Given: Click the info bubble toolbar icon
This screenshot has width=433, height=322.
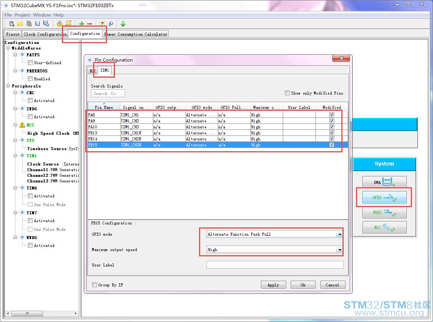Looking at the screenshot, I should [x=110, y=24].
